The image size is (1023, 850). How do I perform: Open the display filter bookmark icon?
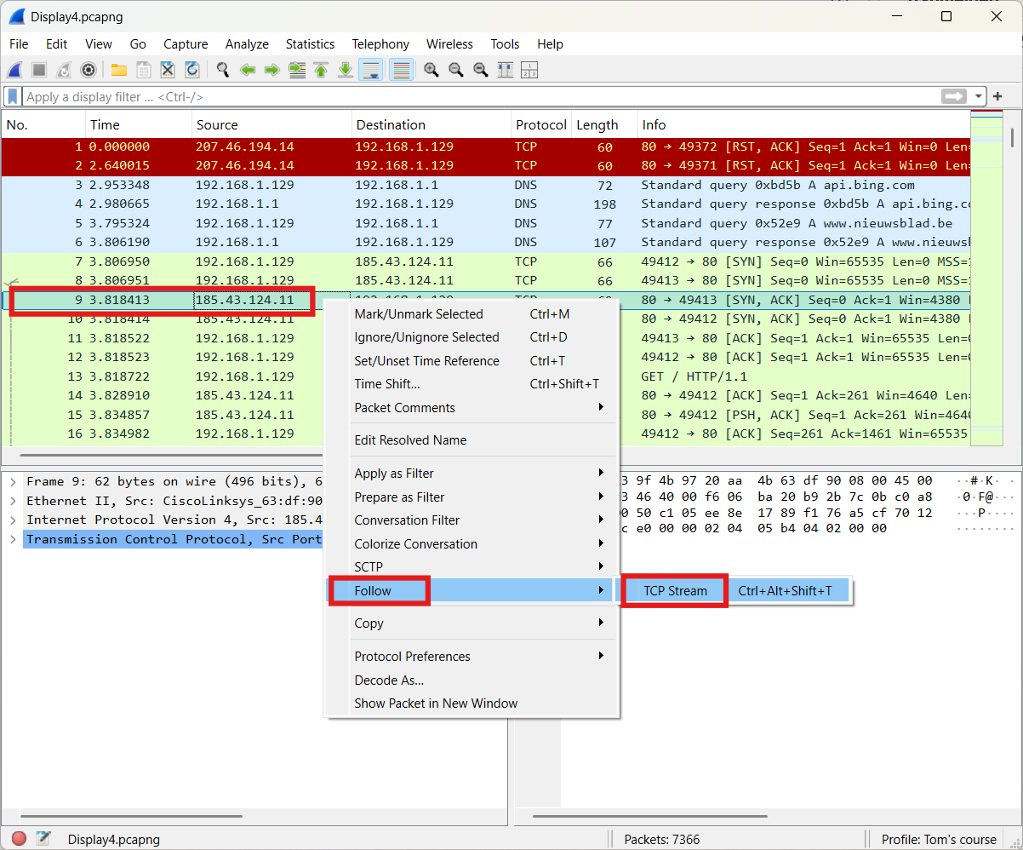pyautogui.click(x=13, y=96)
